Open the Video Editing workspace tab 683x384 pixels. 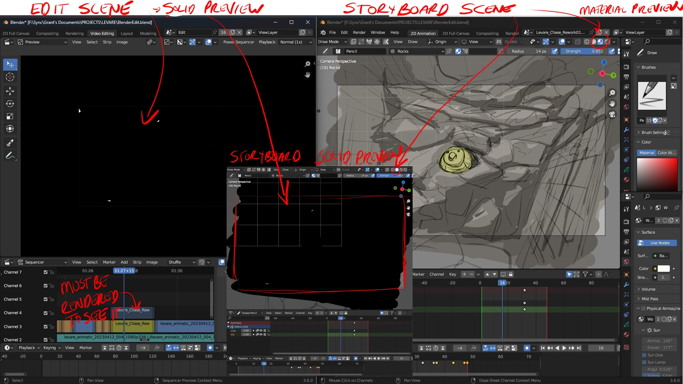click(x=102, y=33)
